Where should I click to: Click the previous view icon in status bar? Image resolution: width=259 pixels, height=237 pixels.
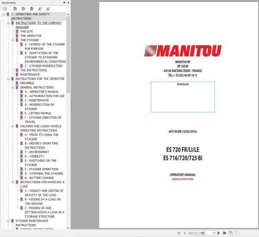[x=231, y=233]
